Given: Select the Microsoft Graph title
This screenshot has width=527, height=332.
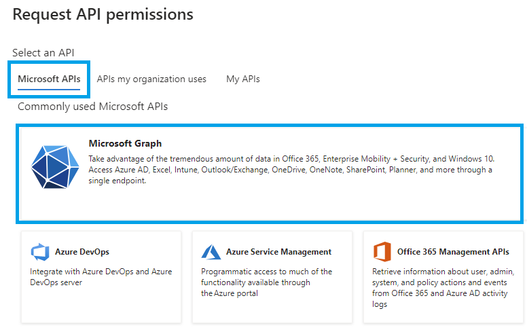Looking at the screenshot, I should pyautogui.click(x=125, y=143).
